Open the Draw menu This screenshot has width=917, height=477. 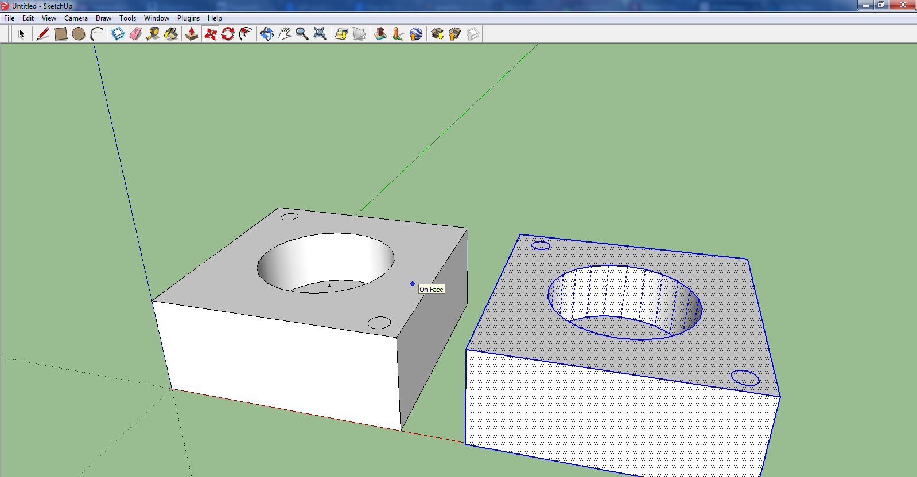[103, 18]
